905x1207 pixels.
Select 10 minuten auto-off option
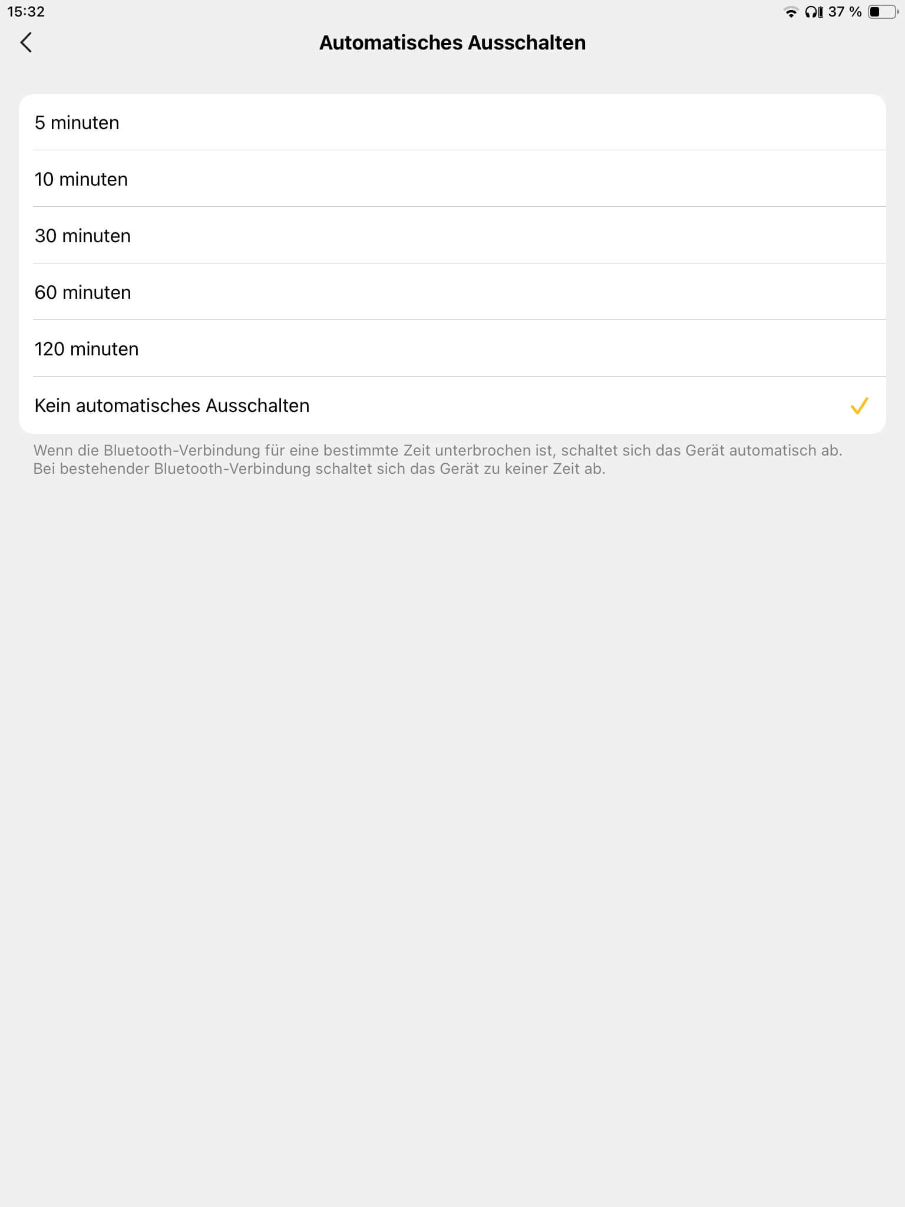click(x=452, y=179)
